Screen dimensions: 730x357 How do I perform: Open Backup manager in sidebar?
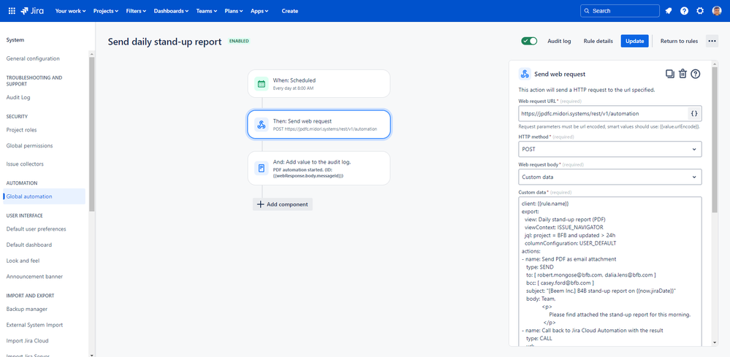pyautogui.click(x=27, y=309)
